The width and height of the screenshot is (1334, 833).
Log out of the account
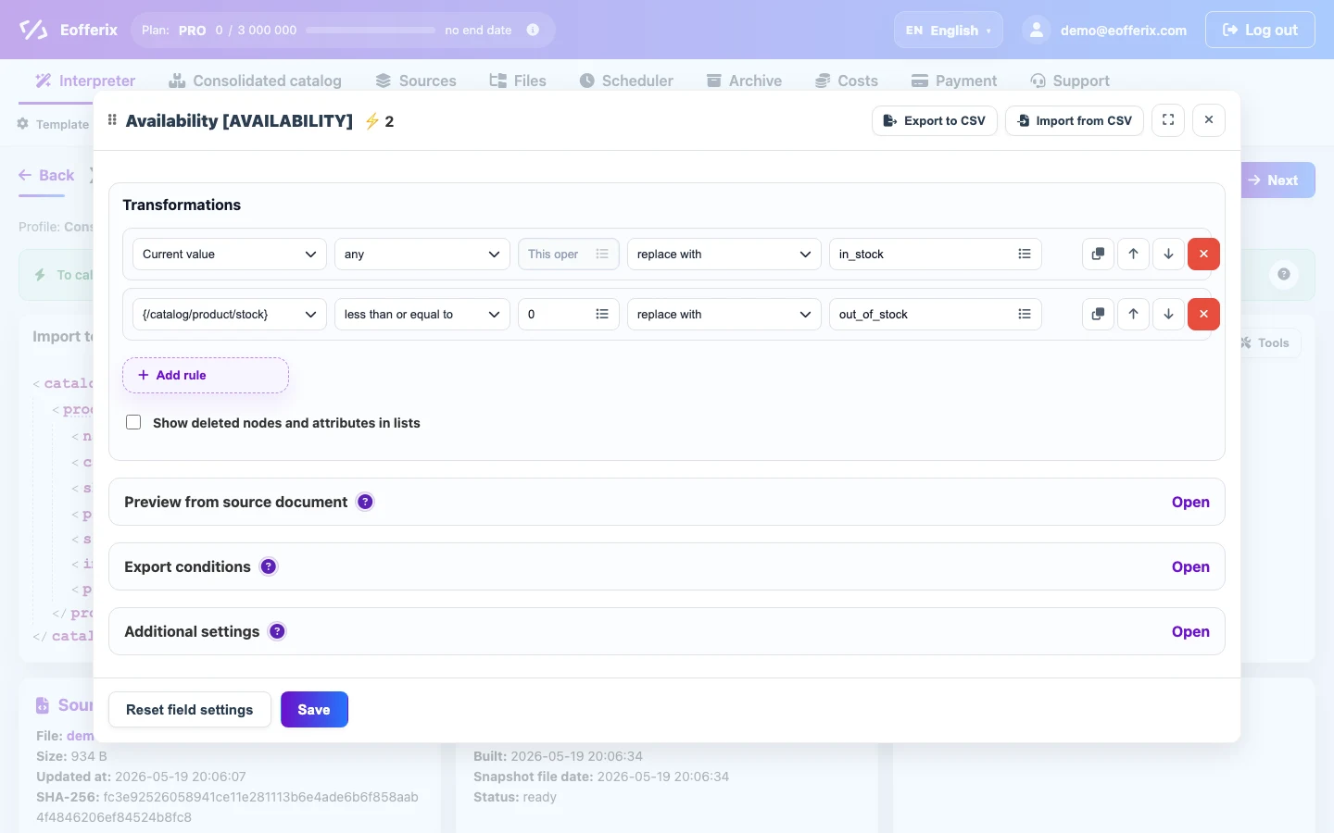click(1260, 30)
